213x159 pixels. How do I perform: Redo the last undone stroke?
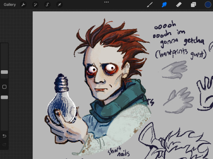pyautogui.click(x=4, y=145)
